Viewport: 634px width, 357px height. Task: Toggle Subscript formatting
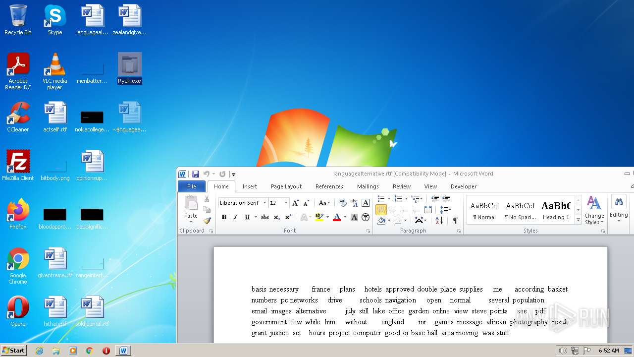coord(276,217)
